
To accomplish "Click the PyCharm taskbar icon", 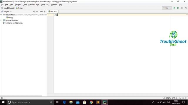I will pyautogui.click(x=105, y=102).
